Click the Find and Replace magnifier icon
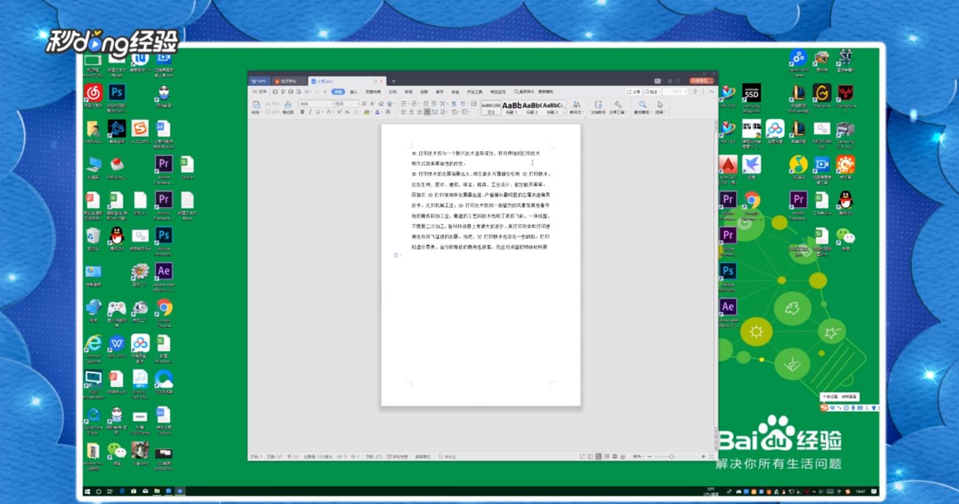 (x=642, y=105)
